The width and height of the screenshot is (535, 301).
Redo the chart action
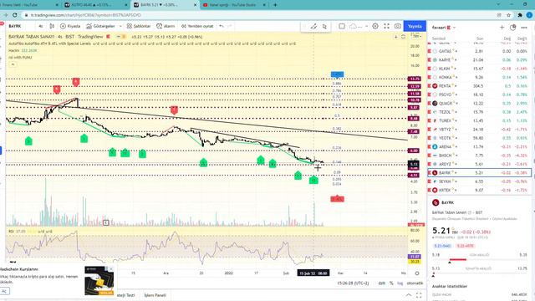230,26
